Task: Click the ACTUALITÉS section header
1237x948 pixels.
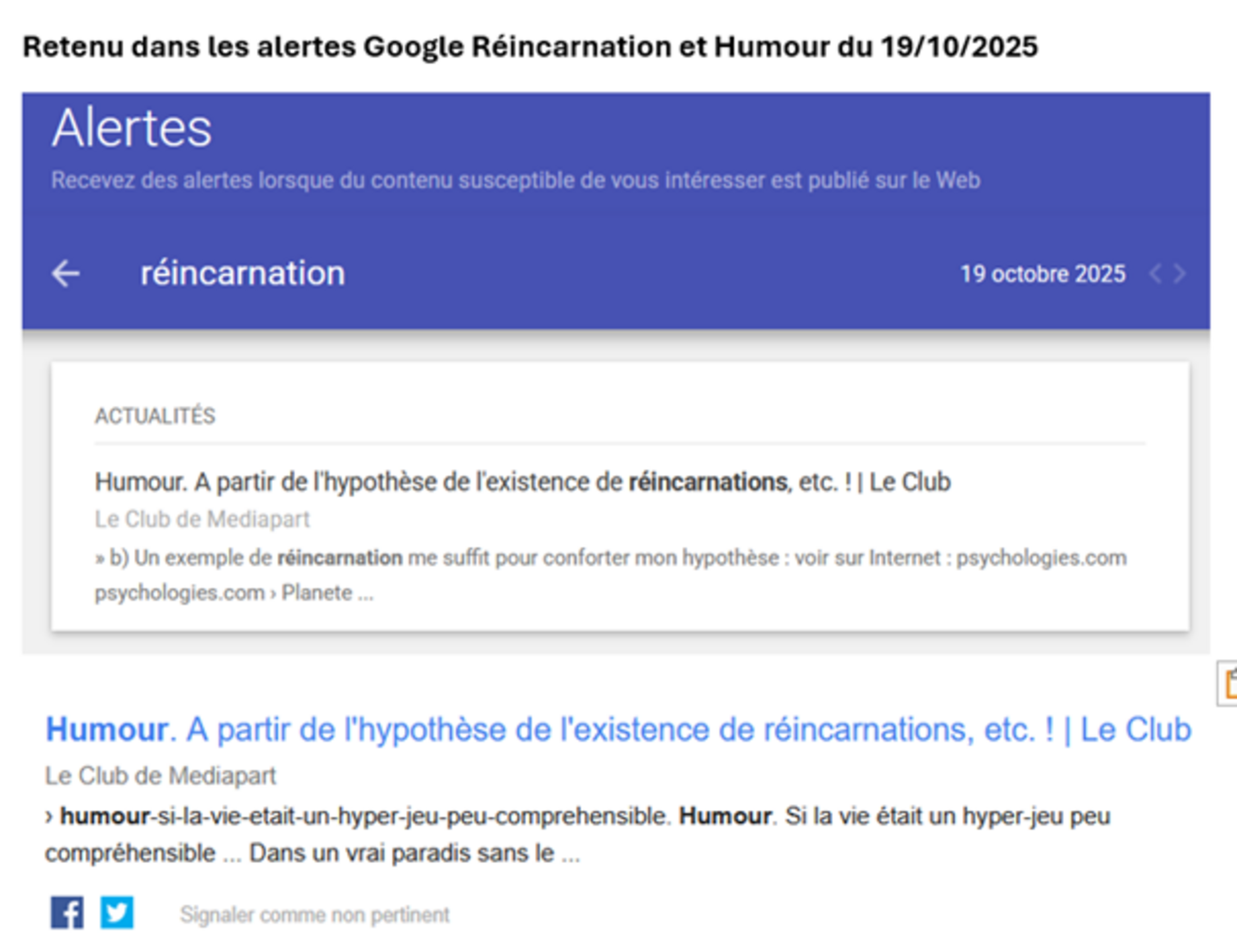Action: pyautogui.click(x=155, y=416)
